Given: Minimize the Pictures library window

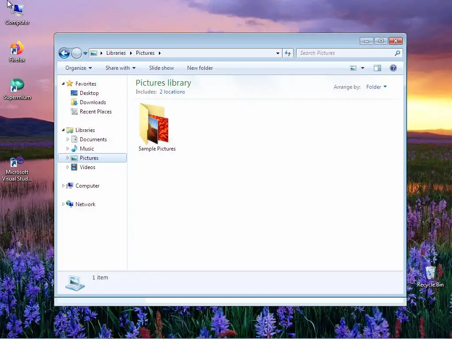Looking at the screenshot, I should click(x=366, y=41).
